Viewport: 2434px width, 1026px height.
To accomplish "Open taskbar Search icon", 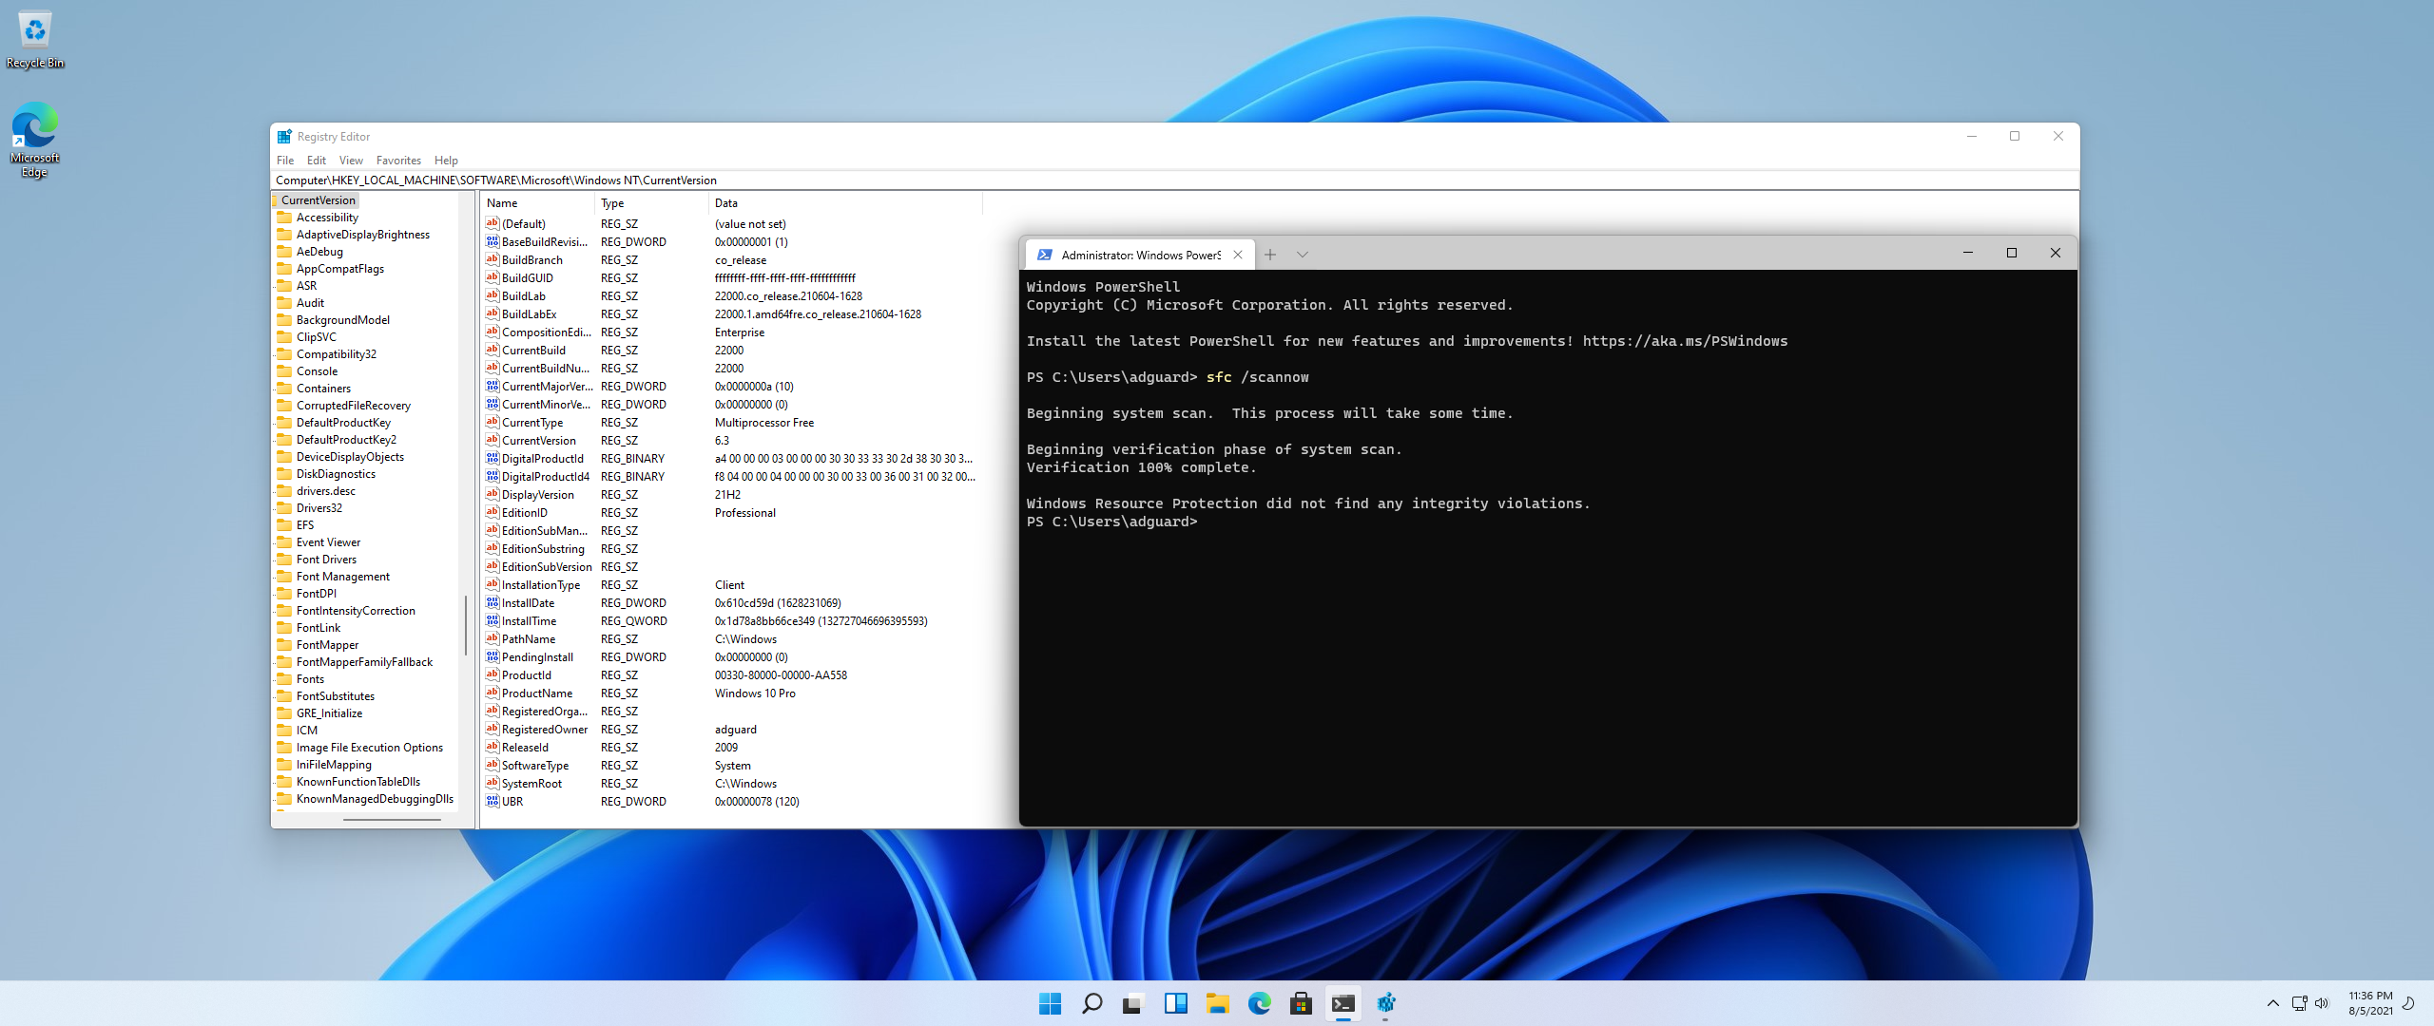I will click(x=1091, y=1003).
